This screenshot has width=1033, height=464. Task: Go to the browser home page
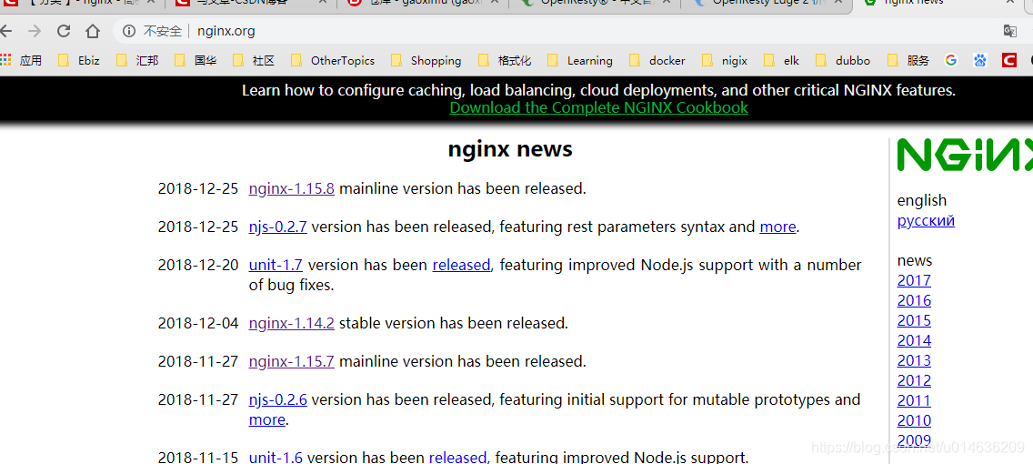pos(92,31)
